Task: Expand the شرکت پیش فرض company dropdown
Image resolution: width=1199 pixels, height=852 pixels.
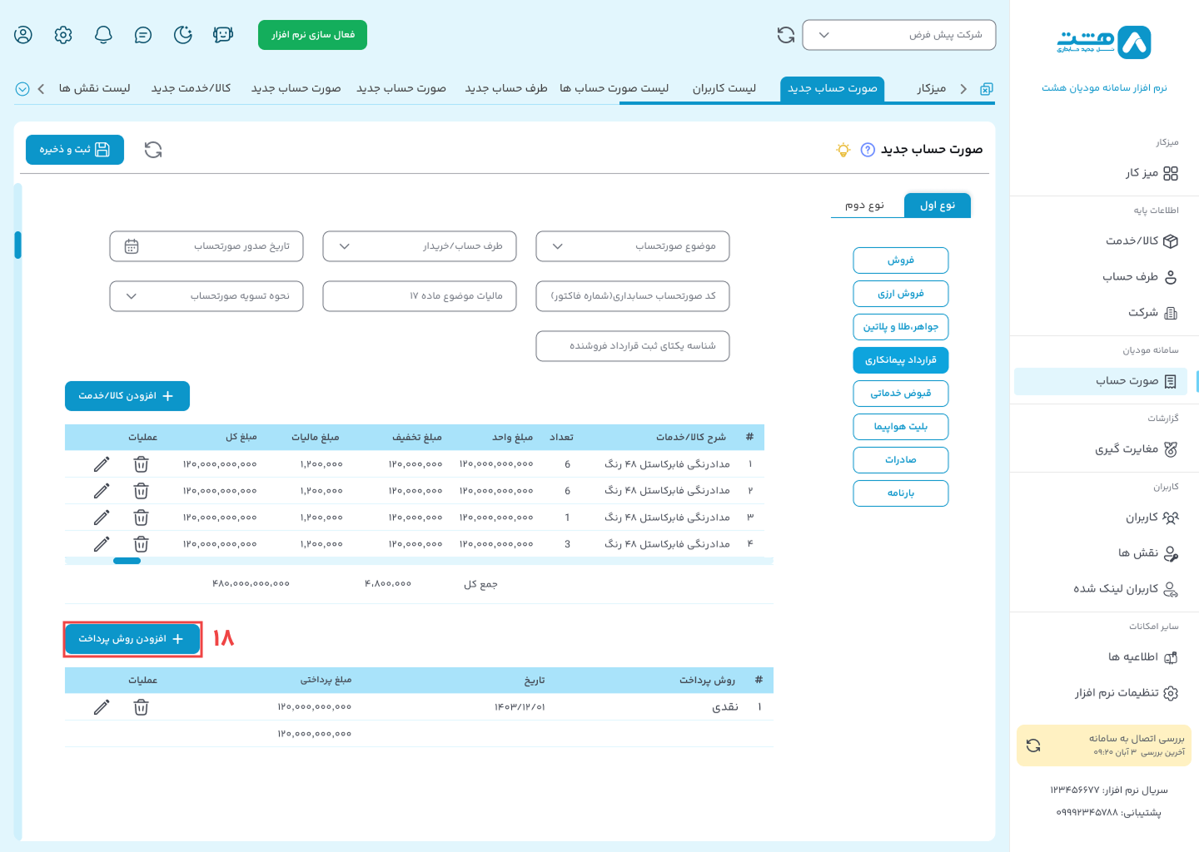Action: (898, 35)
